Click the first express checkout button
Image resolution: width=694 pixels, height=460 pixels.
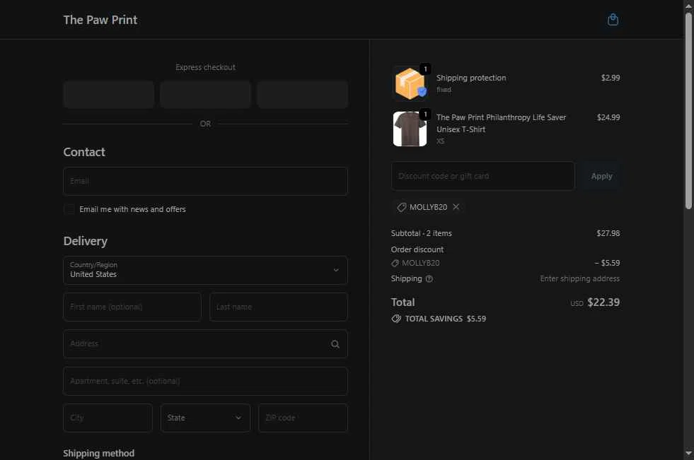click(108, 94)
